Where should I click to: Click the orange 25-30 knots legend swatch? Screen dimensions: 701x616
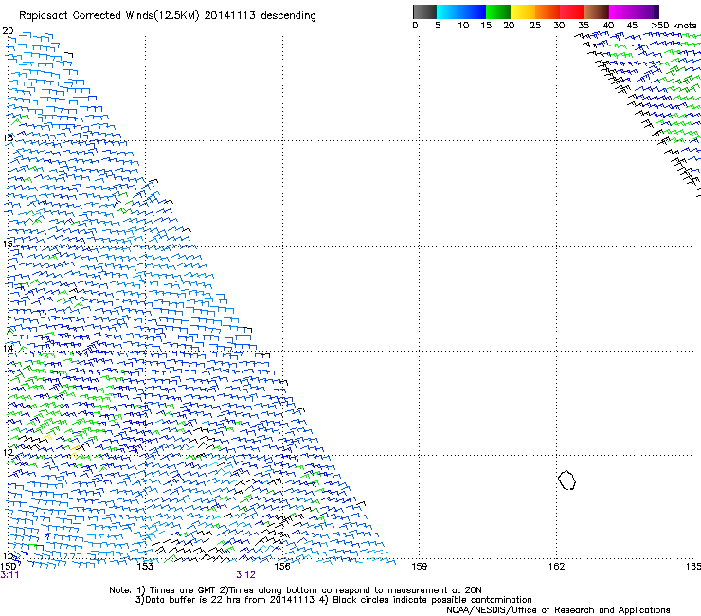[x=548, y=11]
